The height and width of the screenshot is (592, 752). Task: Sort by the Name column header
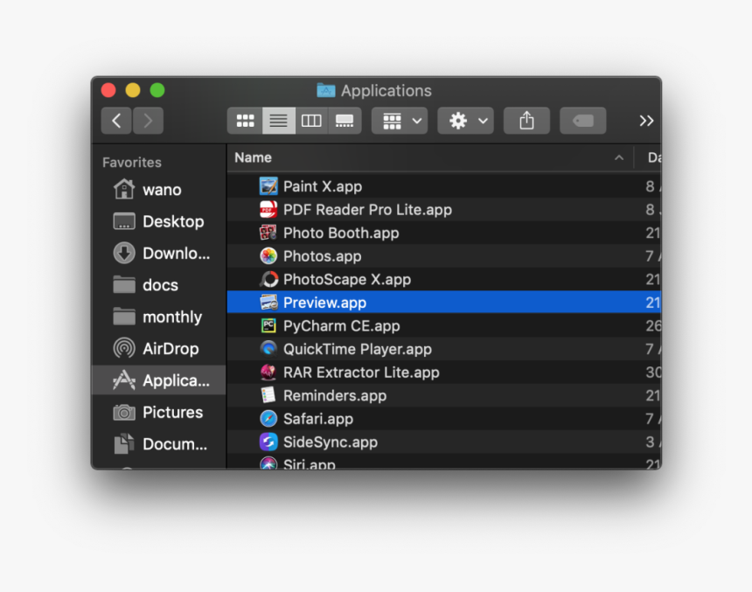tap(430, 157)
